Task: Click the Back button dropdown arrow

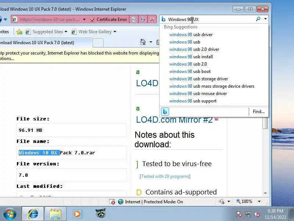Action: (6, 20)
